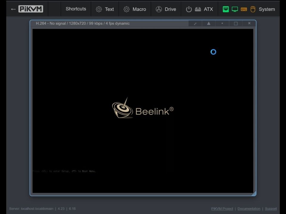Click the green monitor video status icon
286x214 pixels.
click(x=235, y=9)
